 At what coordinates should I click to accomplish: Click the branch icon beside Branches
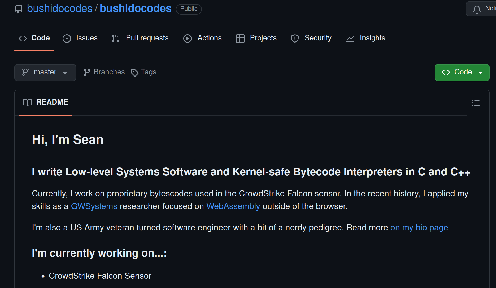87,73
